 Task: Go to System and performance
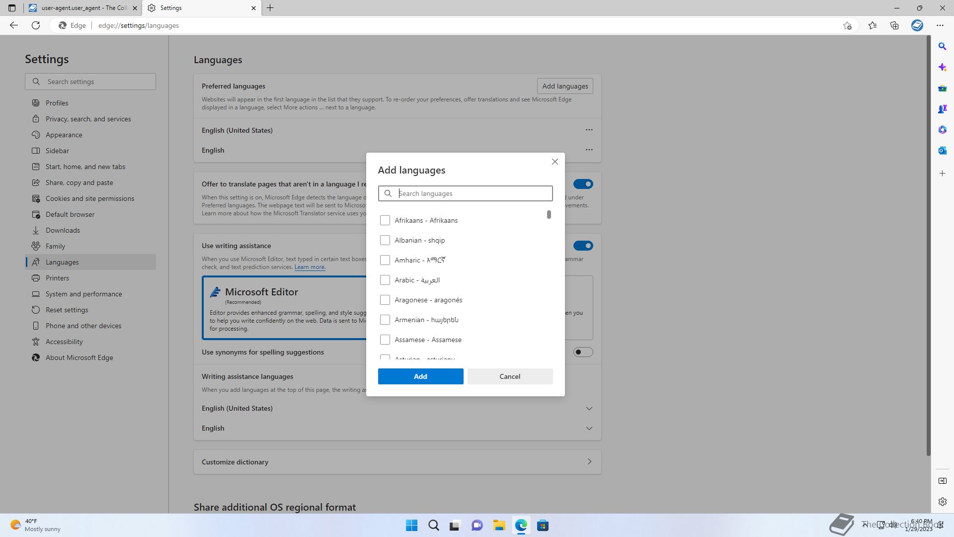90,294
